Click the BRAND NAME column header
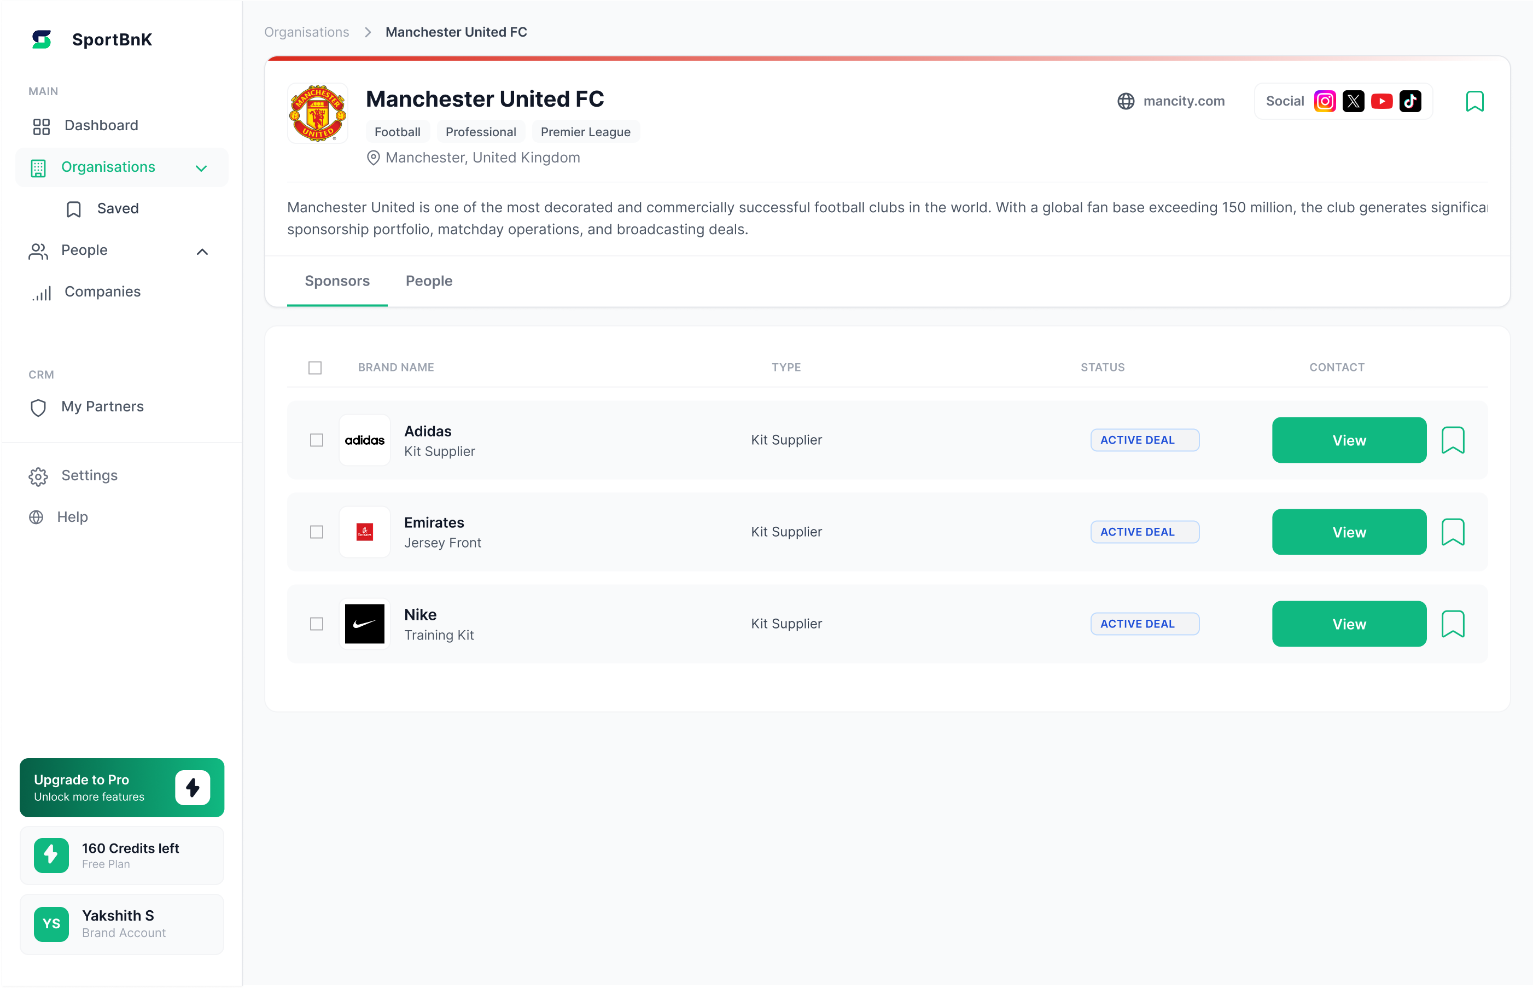The image size is (1533, 989). click(x=396, y=368)
